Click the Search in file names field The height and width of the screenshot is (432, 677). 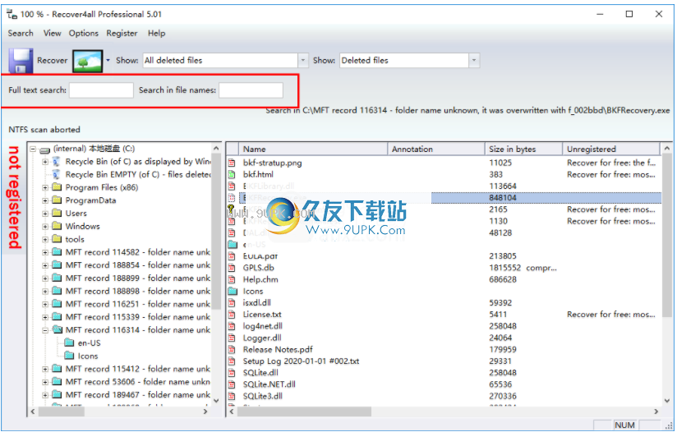251,90
